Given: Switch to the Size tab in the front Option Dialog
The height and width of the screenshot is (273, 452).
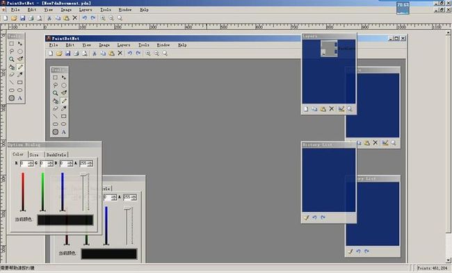Looking at the screenshot, I should click(34, 155).
